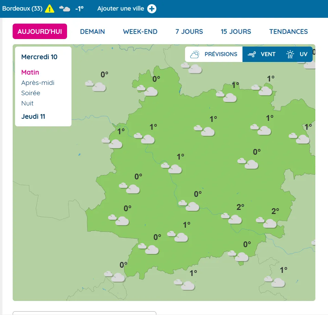
Task: Open the 15 JOURS forecast tab
Action: point(236,32)
